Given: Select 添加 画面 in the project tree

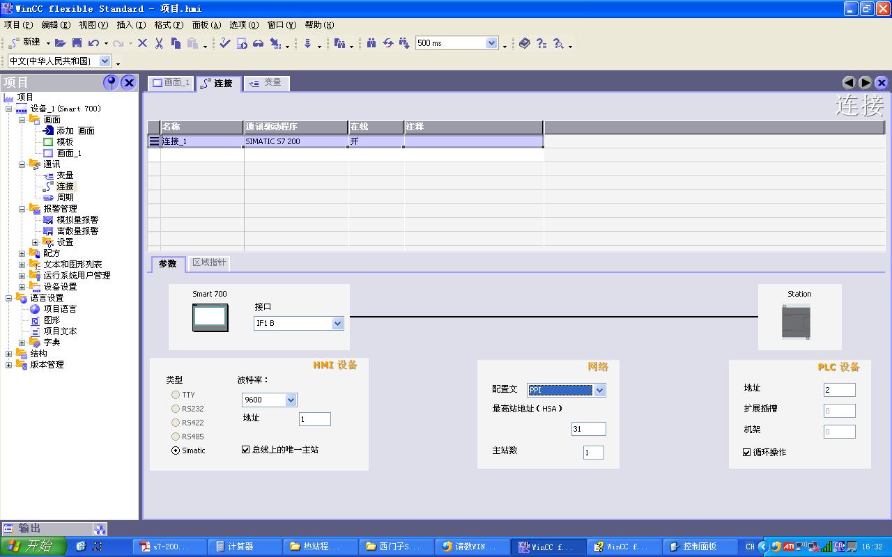Looking at the screenshot, I should 75,131.
